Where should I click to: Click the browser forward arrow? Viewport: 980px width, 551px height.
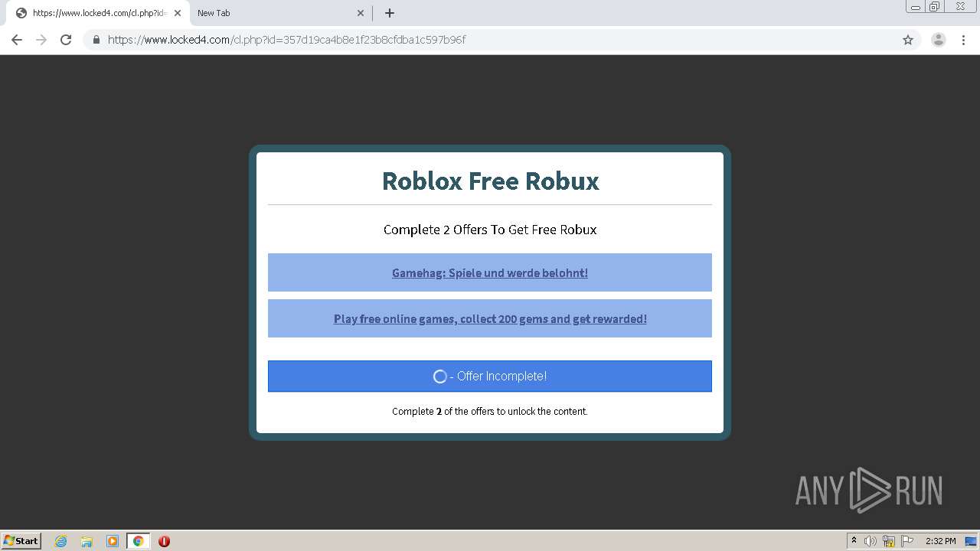[41, 40]
